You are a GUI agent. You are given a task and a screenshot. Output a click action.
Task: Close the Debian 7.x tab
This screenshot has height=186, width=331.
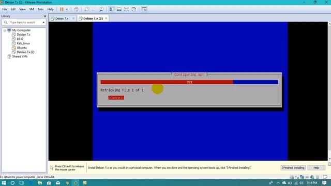pyautogui.click(x=73, y=19)
